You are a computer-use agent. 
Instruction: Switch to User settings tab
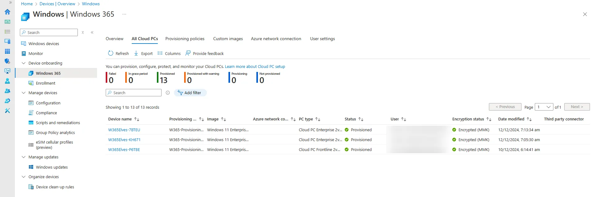click(x=322, y=39)
